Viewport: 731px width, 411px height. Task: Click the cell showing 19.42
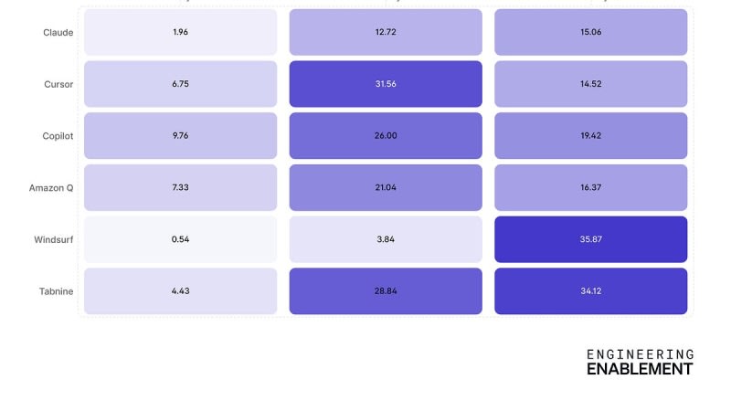(x=590, y=136)
